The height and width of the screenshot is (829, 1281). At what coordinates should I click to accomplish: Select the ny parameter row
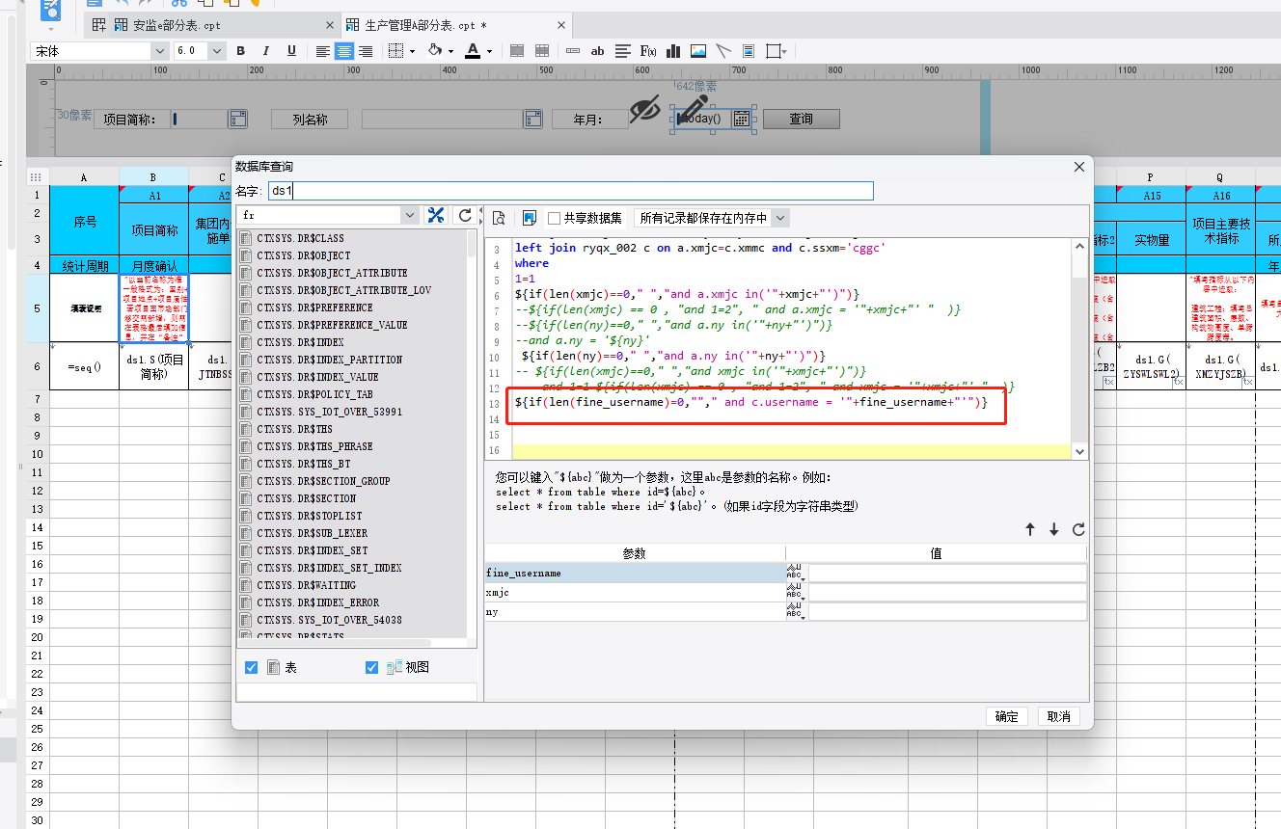point(635,612)
